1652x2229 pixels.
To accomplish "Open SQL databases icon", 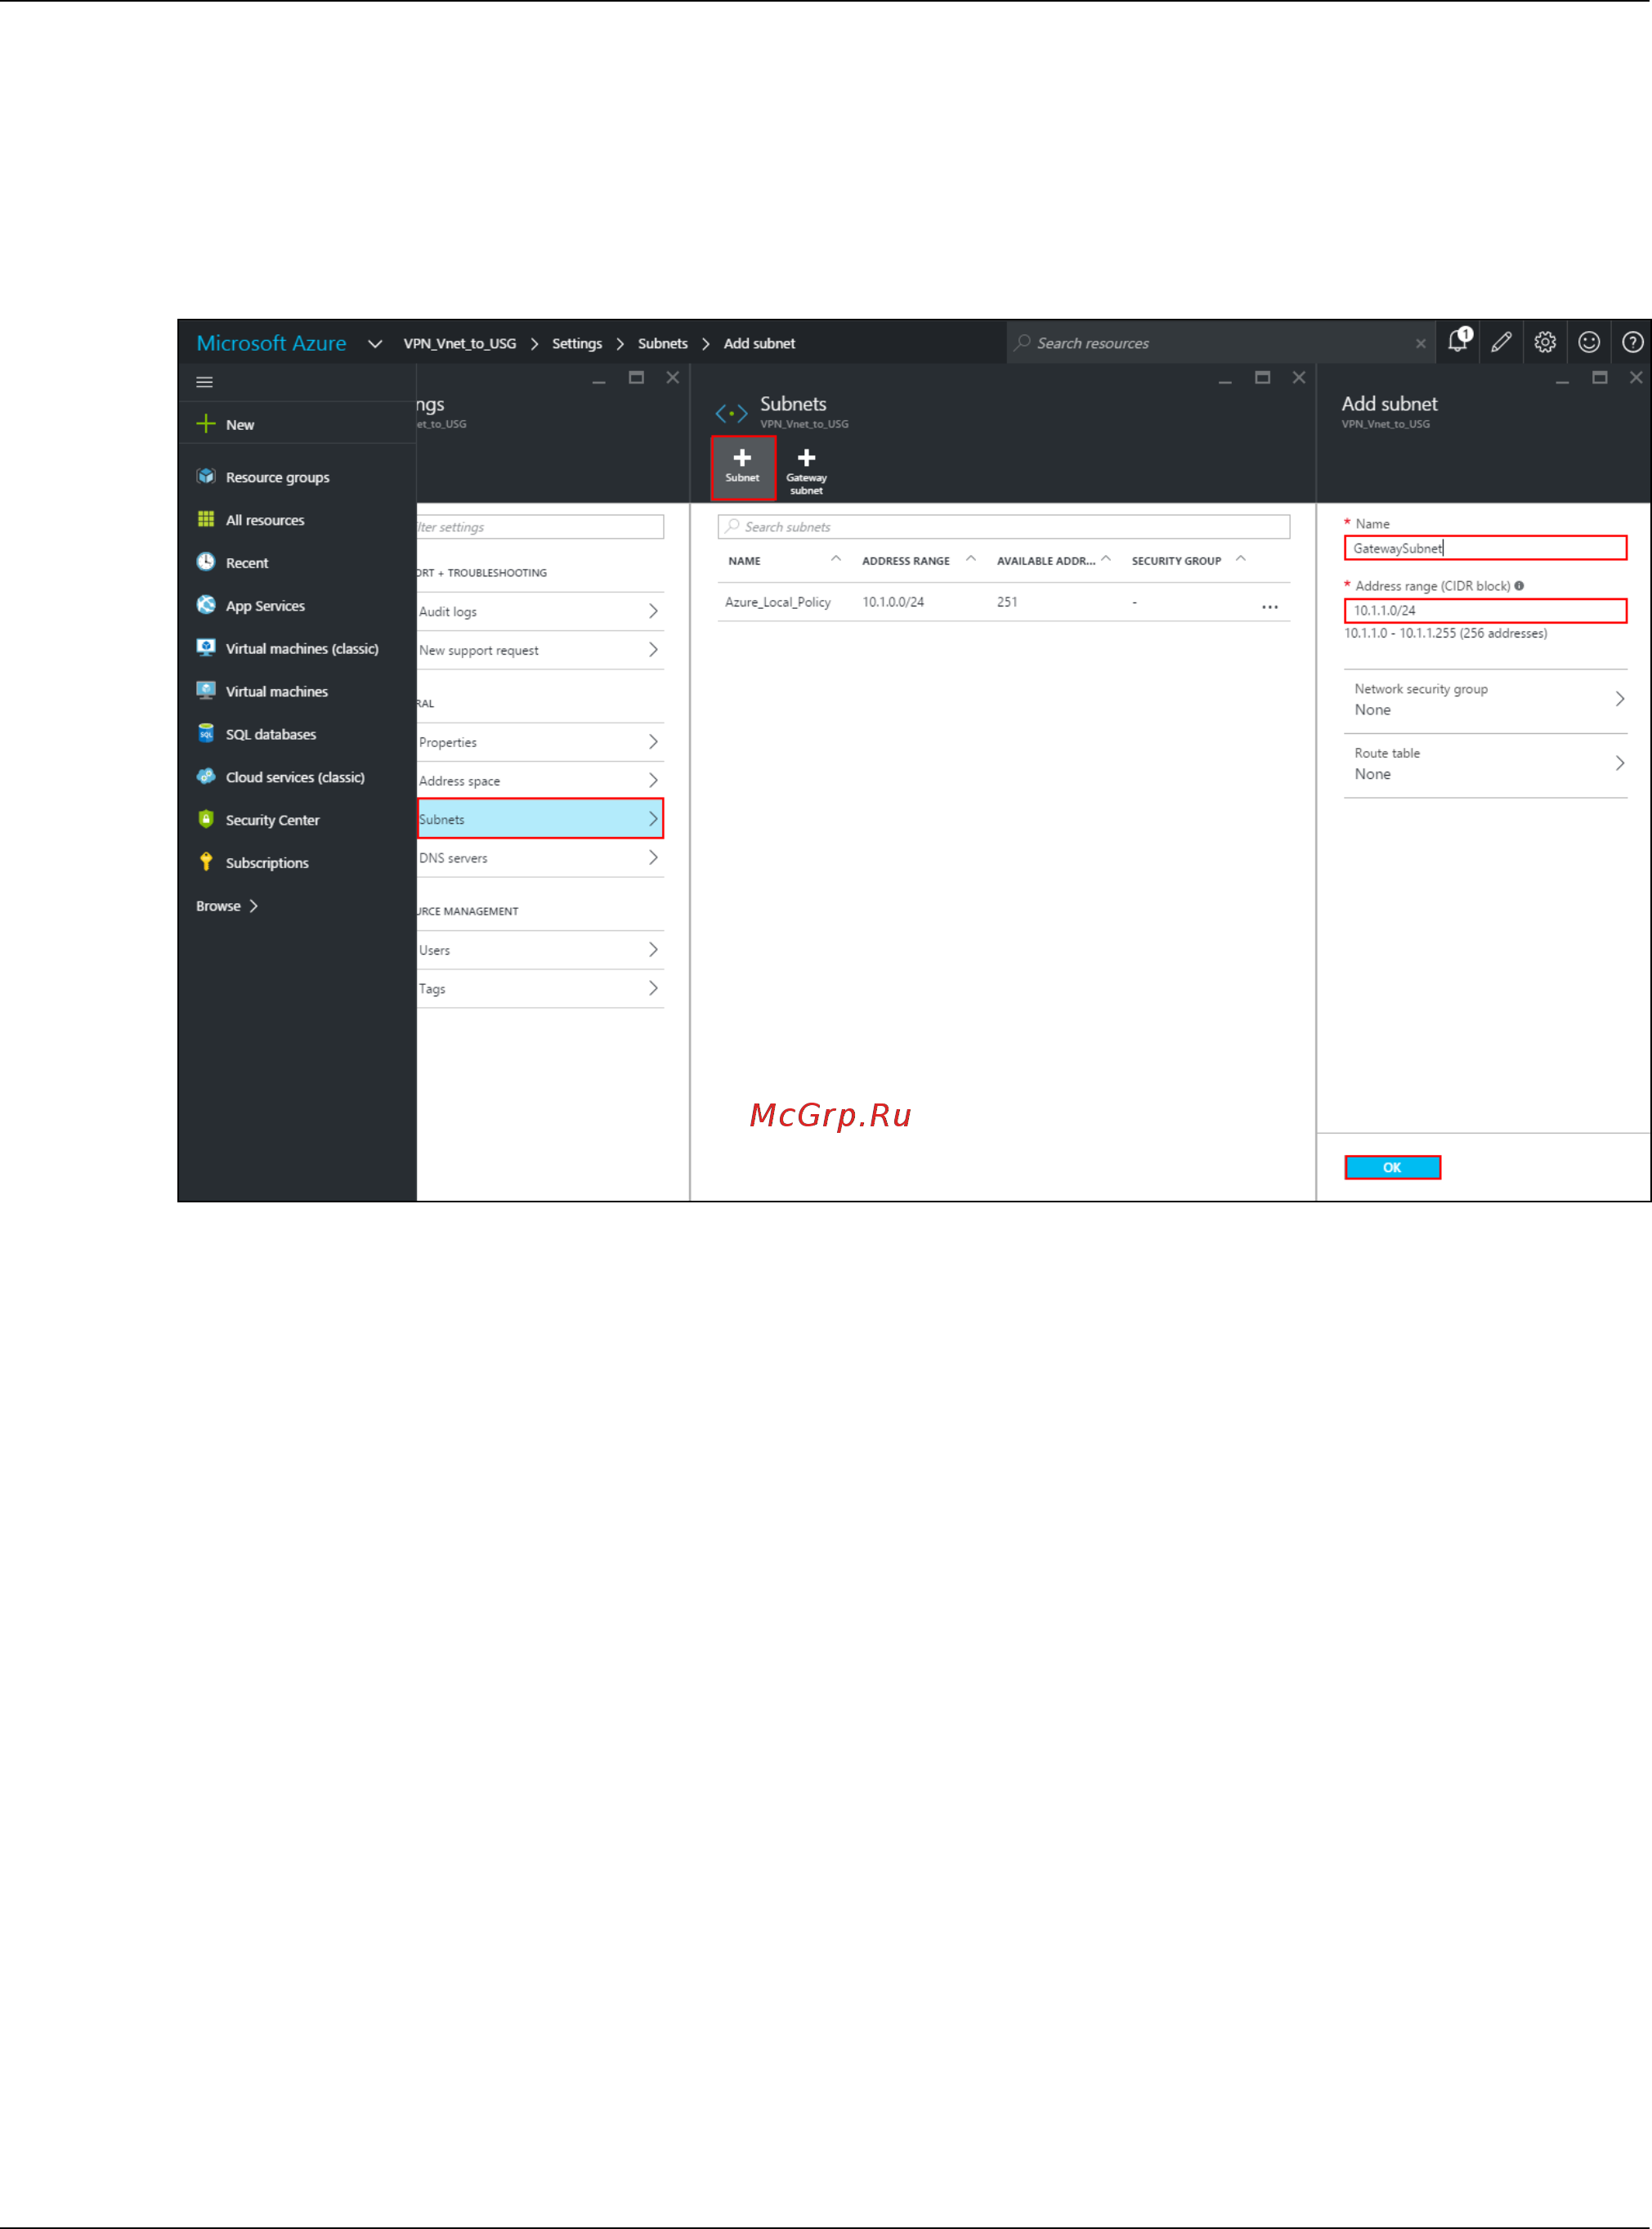I will point(206,734).
